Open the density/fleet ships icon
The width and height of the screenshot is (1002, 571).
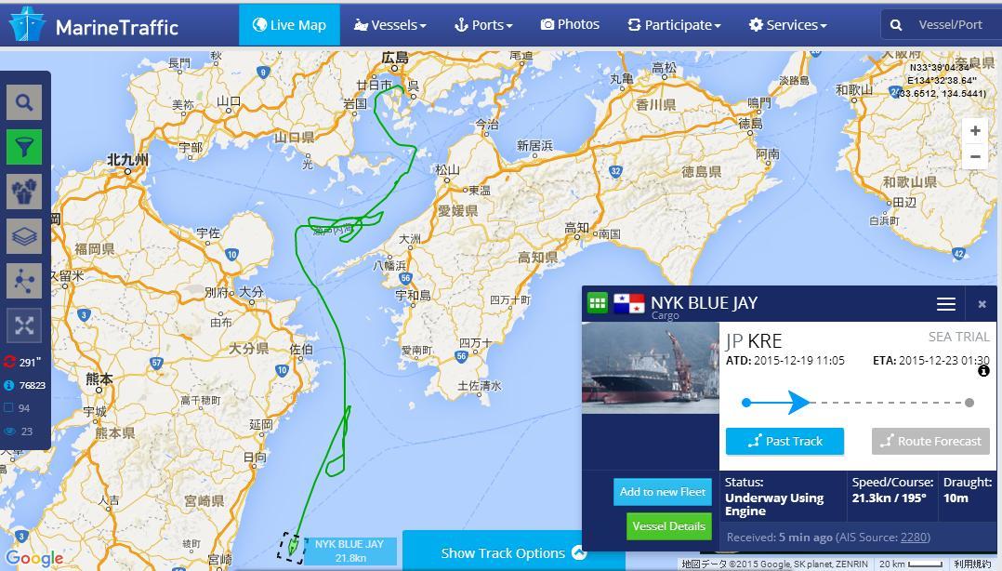click(24, 192)
